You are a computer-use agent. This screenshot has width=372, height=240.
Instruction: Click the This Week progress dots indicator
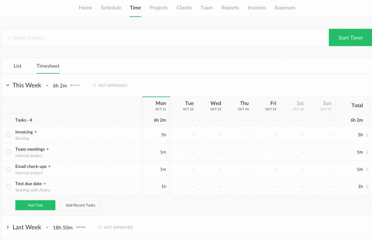(x=75, y=85)
